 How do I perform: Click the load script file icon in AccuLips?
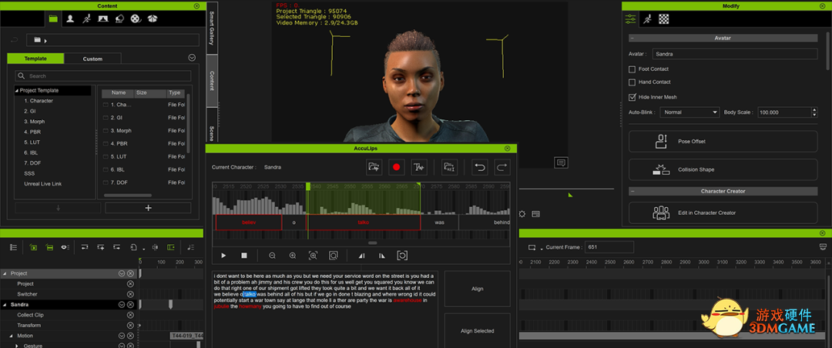449,167
